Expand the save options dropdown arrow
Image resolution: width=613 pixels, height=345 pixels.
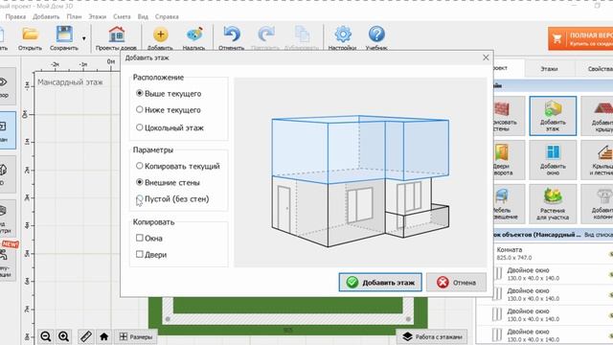pos(83,38)
